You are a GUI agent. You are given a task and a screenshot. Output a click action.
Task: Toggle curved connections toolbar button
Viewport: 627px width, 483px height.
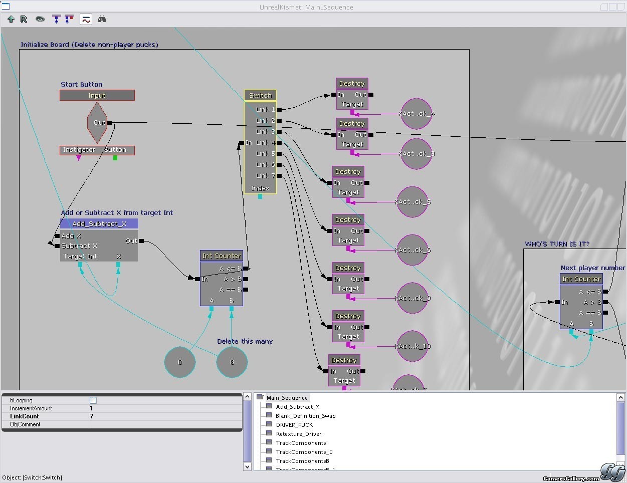pyautogui.click(x=86, y=20)
